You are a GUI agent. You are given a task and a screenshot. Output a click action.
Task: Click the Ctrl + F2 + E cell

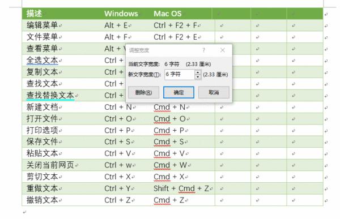[175, 37]
